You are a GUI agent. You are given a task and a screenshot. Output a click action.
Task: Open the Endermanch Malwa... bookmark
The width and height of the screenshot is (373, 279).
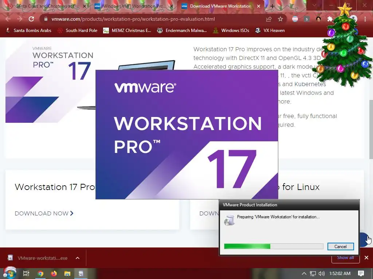[x=182, y=31]
